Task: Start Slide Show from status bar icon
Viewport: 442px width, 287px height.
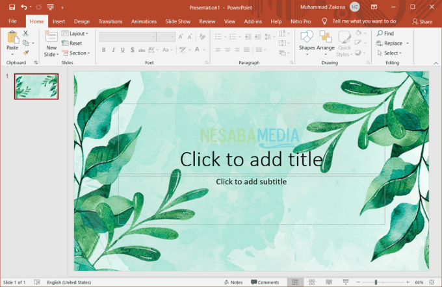Action: (346, 282)
